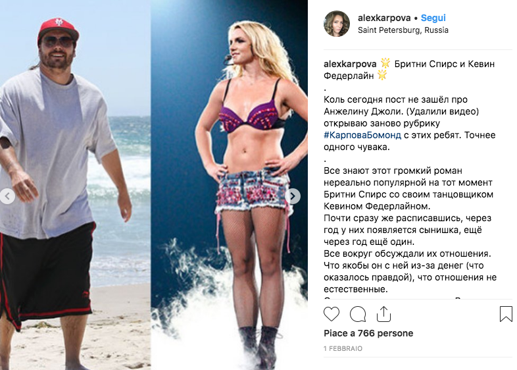This screenshot has height=370, width=517.
Task: Like the post with the heart icon
Action: (x=332, y=314)
